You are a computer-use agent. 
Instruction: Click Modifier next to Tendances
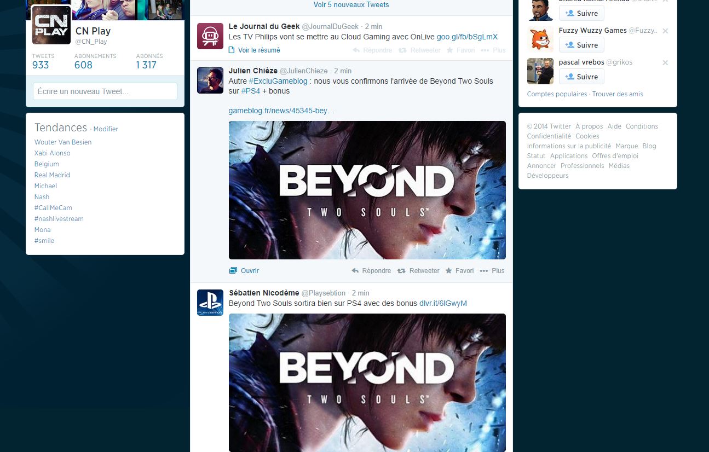pyautogui.click(x=106, y=129)
